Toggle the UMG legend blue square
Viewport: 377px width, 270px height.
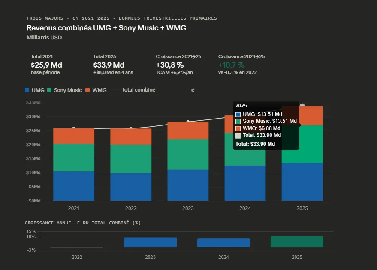point(27,90)
